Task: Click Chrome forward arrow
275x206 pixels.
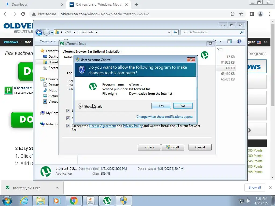Action: tap(15, 14)
